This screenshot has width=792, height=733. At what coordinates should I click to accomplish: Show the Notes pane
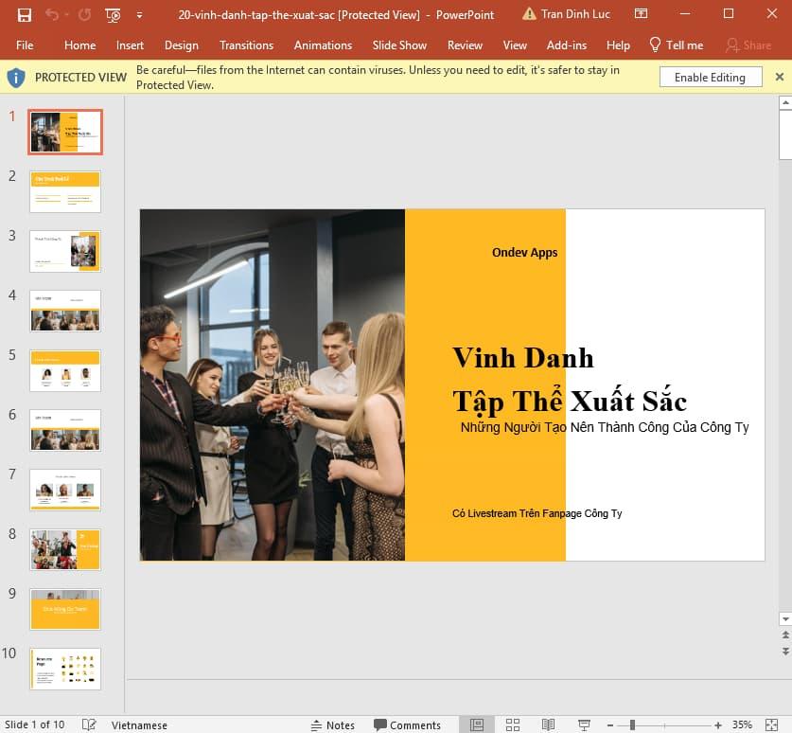coord(333,724)
